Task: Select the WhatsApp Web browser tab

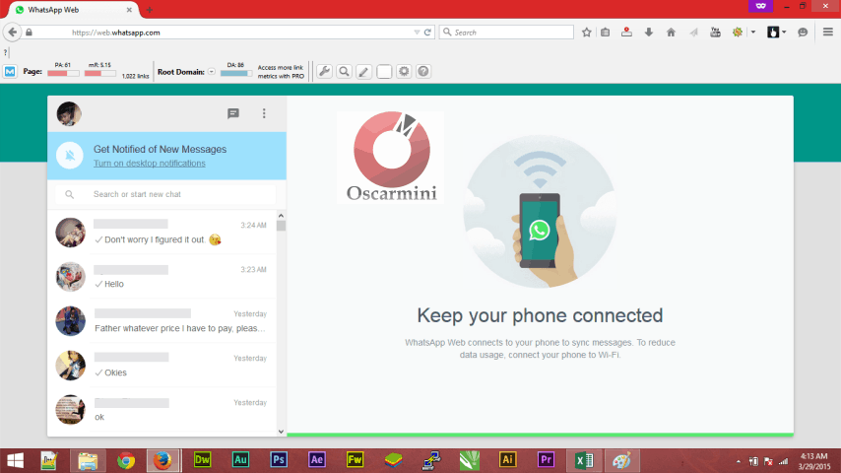Action: click(71, 9)
